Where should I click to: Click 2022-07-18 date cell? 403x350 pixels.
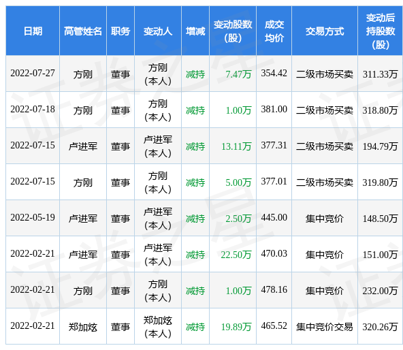tap(33, 110)
